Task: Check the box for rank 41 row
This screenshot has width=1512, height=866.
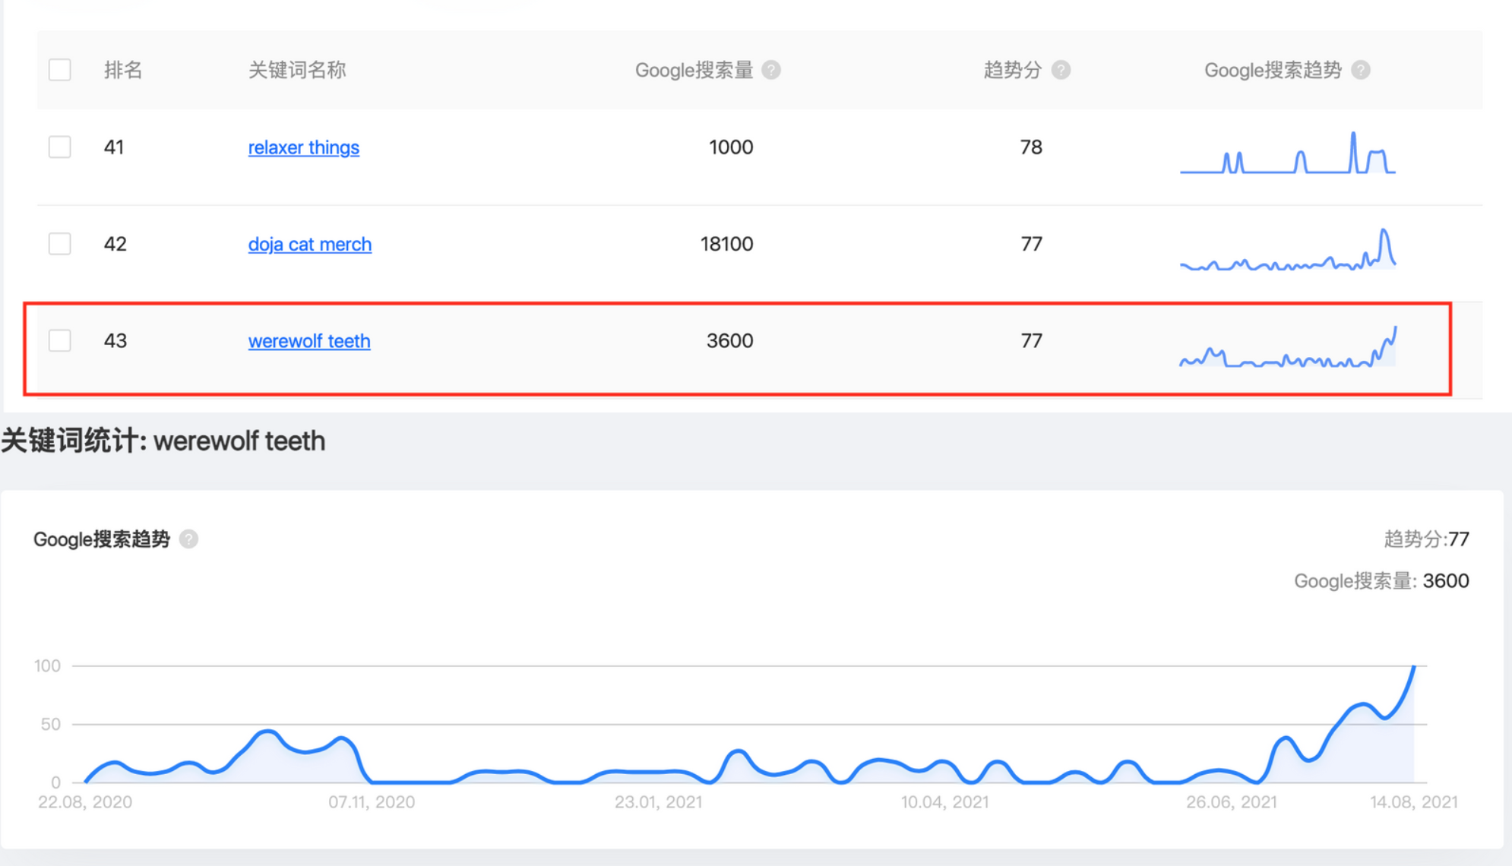Action: [x=59, y=147]
